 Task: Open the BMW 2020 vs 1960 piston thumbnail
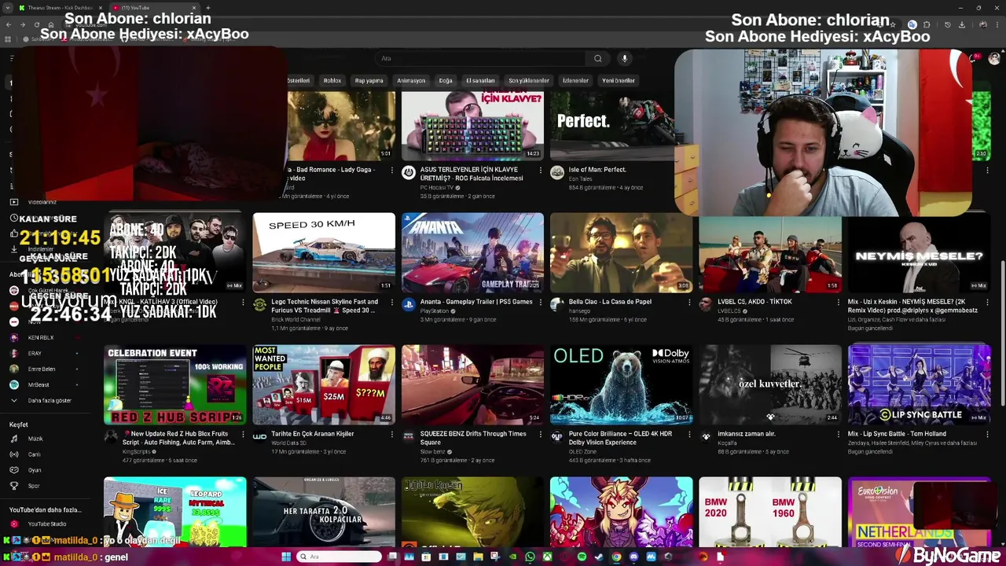769,512
